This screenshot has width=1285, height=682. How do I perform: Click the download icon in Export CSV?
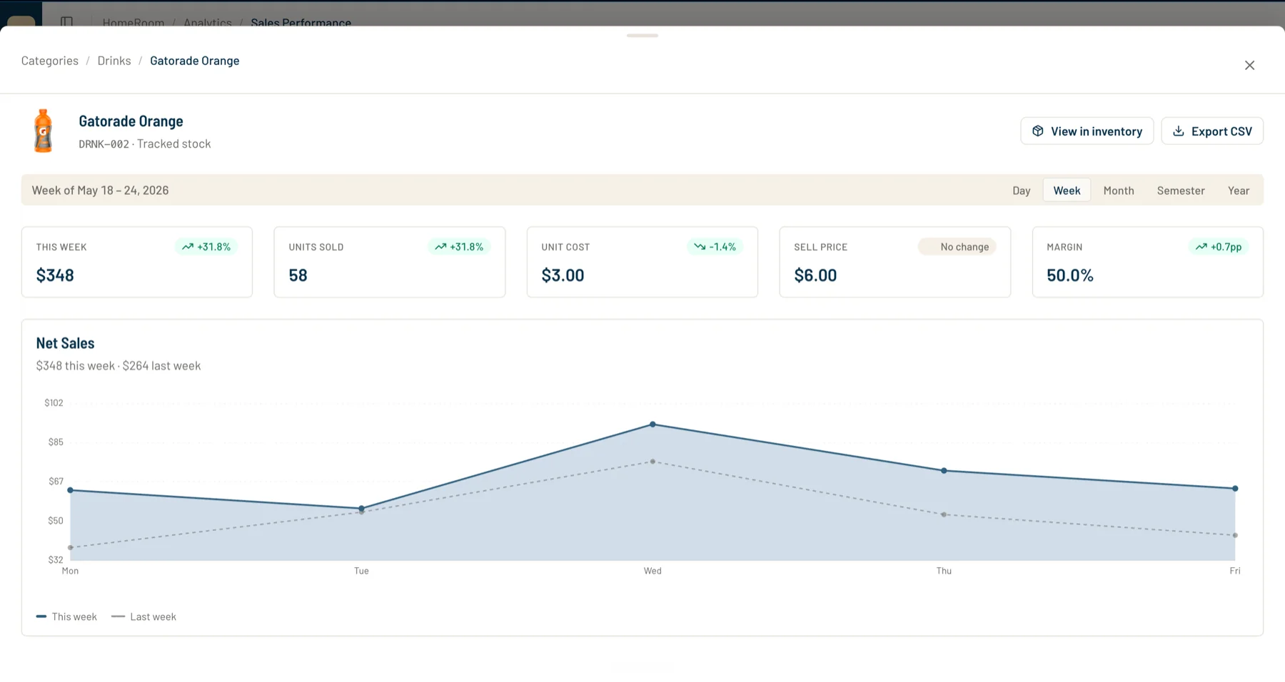(x=1179, y=131)
